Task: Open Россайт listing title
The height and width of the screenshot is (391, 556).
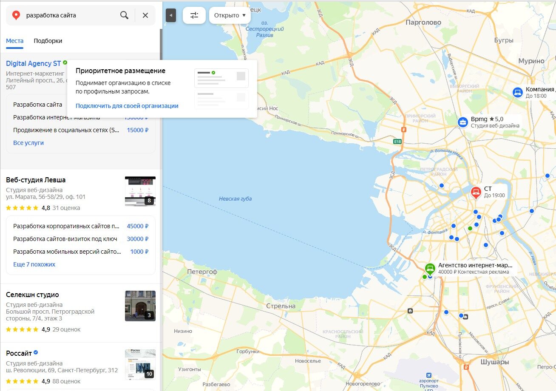Action: click(19, 353)
